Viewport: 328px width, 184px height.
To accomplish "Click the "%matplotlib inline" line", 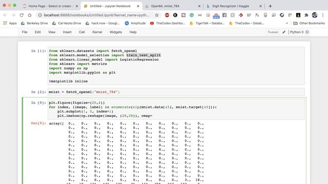I will [x=68, y=81].
